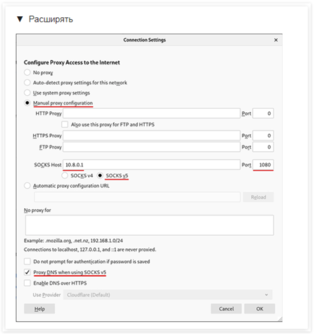Click the SOCKS Host field
This screenshot has height=334, width=314.
point(151,165)
